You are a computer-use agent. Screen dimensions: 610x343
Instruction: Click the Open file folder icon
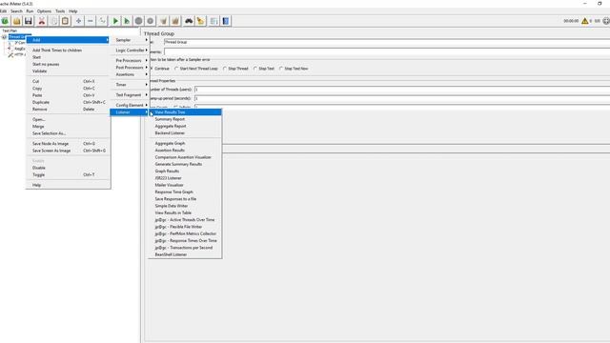click(17, 21)
